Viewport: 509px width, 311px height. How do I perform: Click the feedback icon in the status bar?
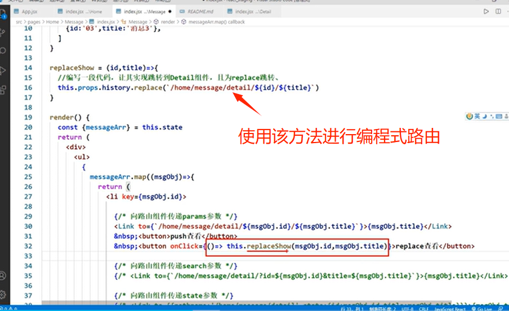pyautogui.click(x=500, y=309)
